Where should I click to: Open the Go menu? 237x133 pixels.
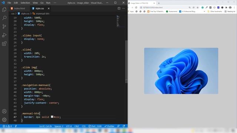(42, 3)
